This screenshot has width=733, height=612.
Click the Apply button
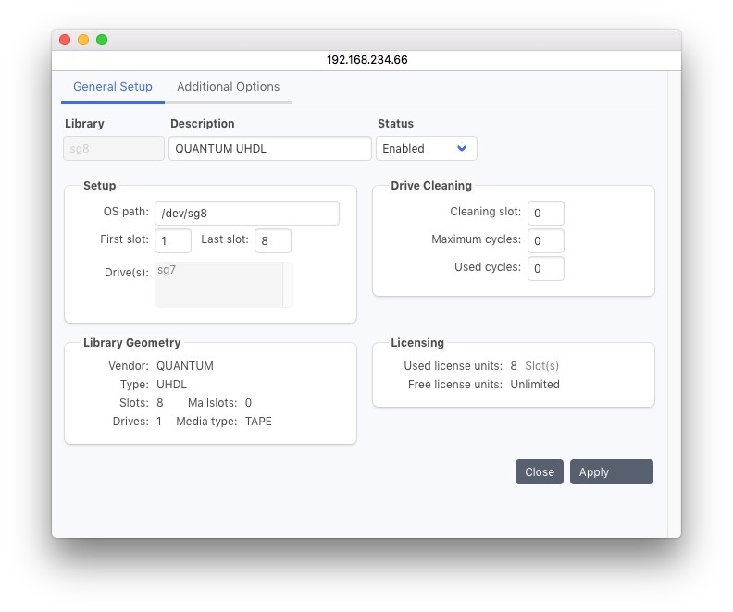pos(611,472)
